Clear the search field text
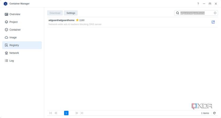 tap(215, 13)
